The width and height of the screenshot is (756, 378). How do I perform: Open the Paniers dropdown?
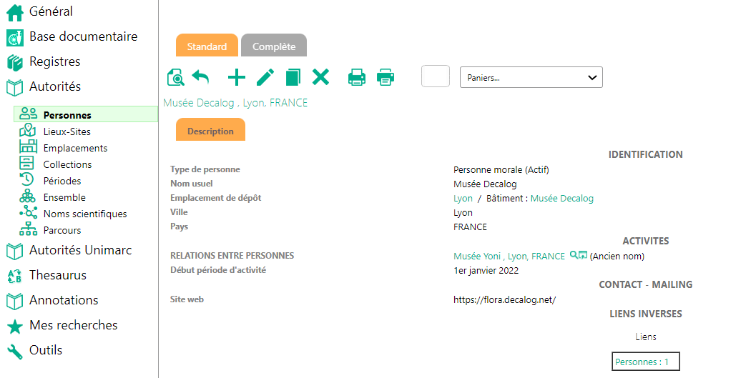click(531, 77)
